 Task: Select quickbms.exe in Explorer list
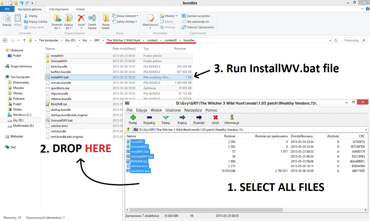coord(119,88)
